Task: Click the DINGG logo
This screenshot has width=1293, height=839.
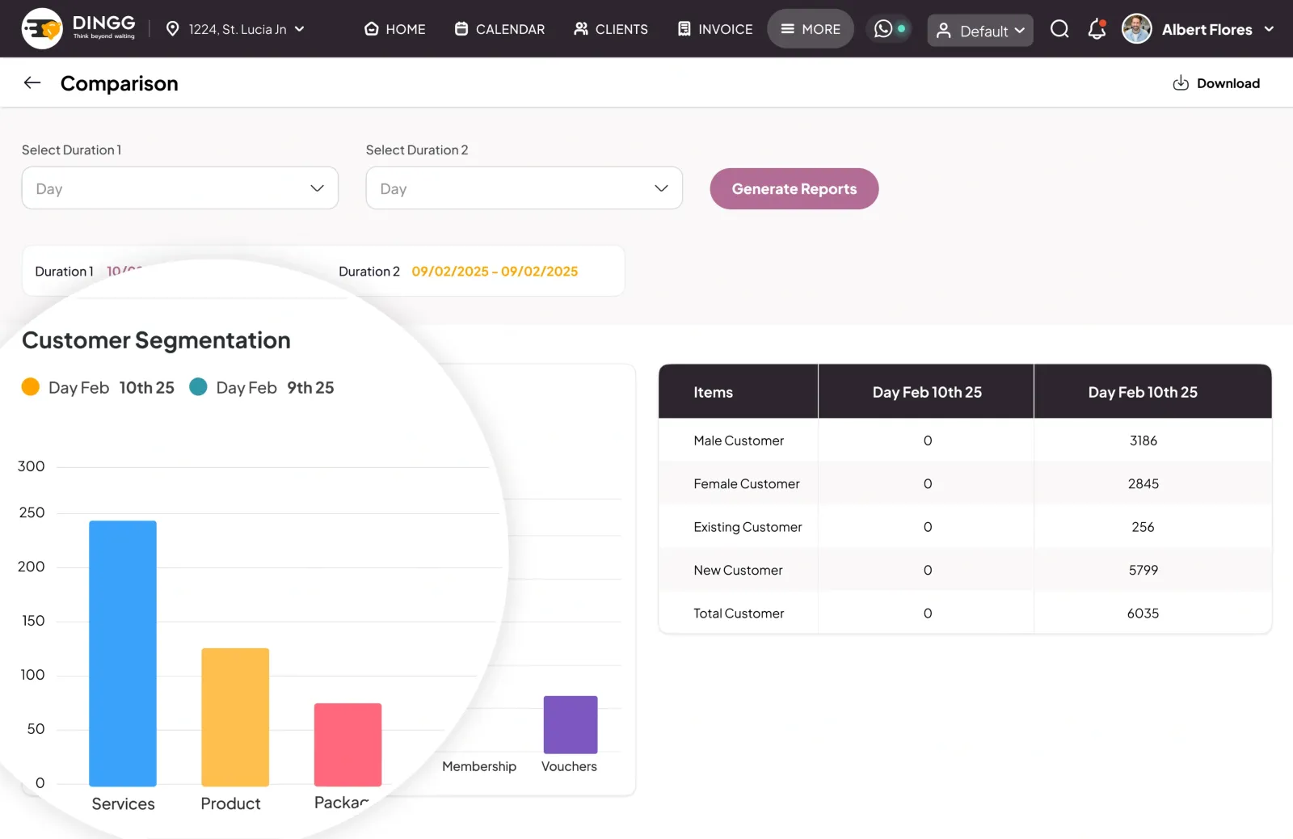Action: pyautogui.click(x=78, y=28)
